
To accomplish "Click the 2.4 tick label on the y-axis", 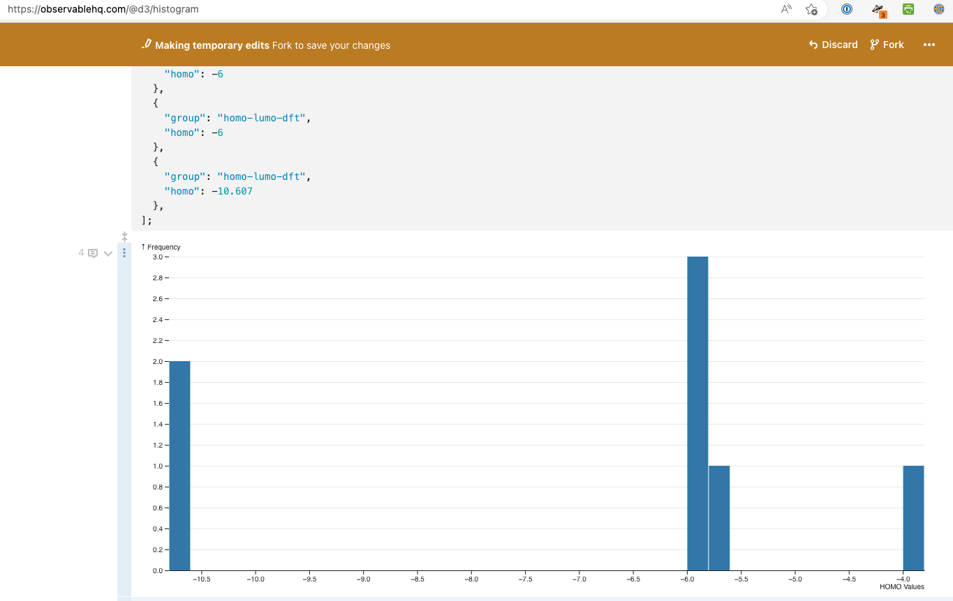I will tap(157, 319).
